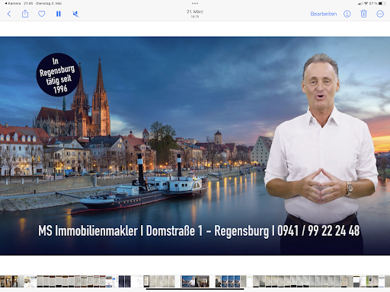Tap the video frame showing the Regensburg skyline
This screenshot has width=390, height=292.
point(195,146)
